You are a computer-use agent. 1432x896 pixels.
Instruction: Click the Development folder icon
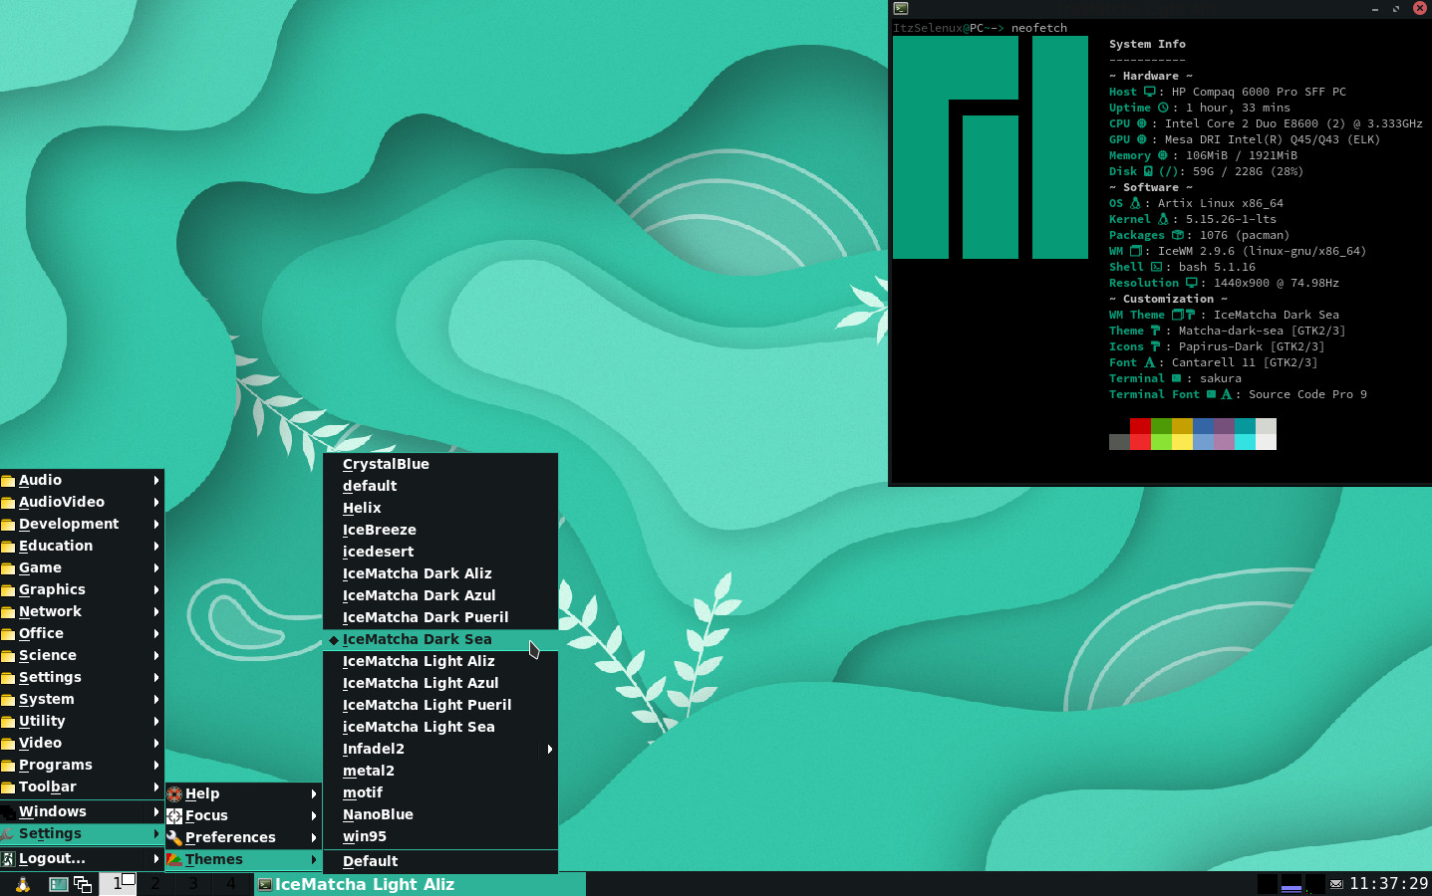coord(8,525)
